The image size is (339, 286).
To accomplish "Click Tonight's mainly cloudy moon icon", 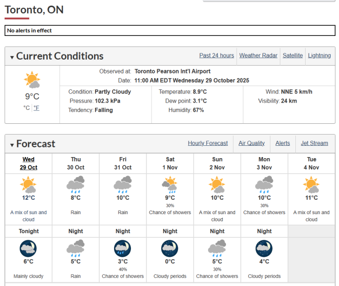I will click(x=28, y=249).
